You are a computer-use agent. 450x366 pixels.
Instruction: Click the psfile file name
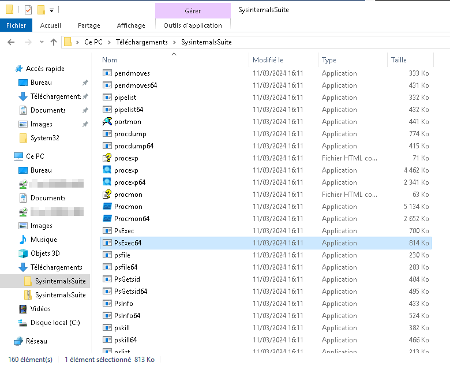click(122, 255)
